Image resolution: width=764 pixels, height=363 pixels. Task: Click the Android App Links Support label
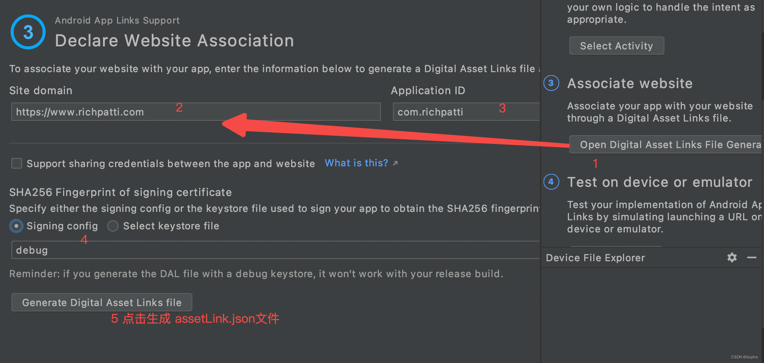[x=117, y=21]
